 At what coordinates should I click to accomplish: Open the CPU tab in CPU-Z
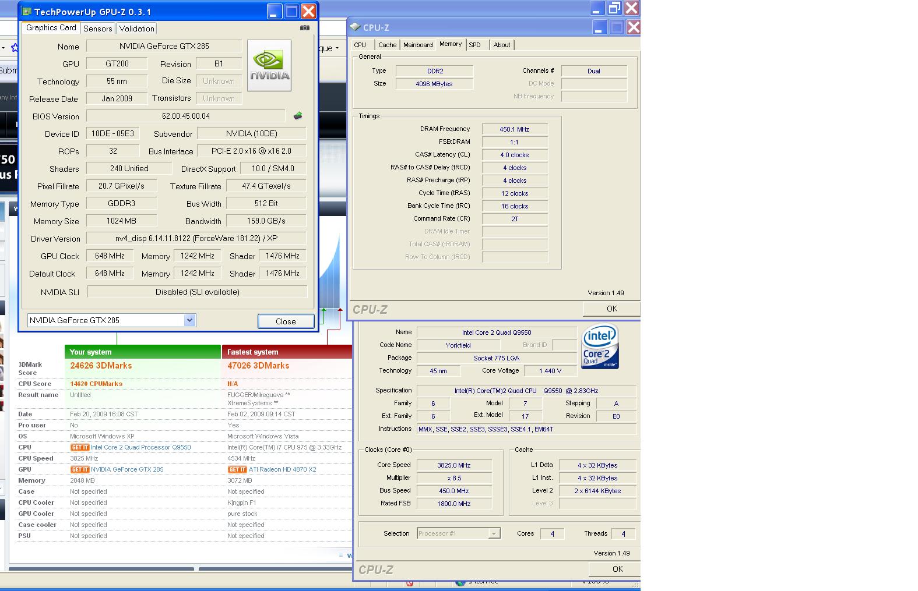[360, 45]
